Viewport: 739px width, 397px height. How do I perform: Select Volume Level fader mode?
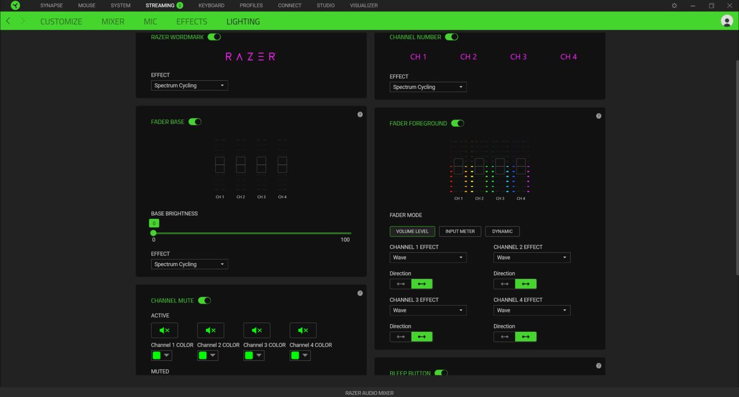click(x=412, y=231)
